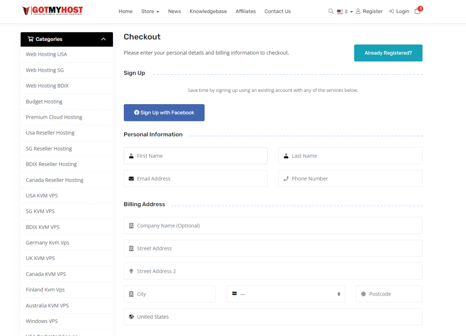Select the Postcode input field
Image resolution: width=466 pixels, height=336 pixels.
click(389, 294)
